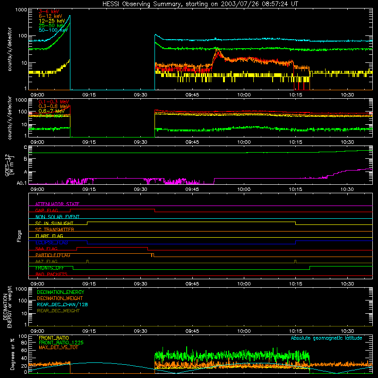This screenshot has height=378, width=378.
Task: Click the 10:00 tick label under GOES panel
Action: click(x=244, y=189)
